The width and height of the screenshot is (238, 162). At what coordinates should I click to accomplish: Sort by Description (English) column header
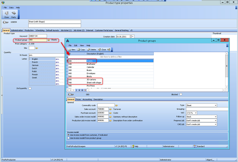coord(120,54)
